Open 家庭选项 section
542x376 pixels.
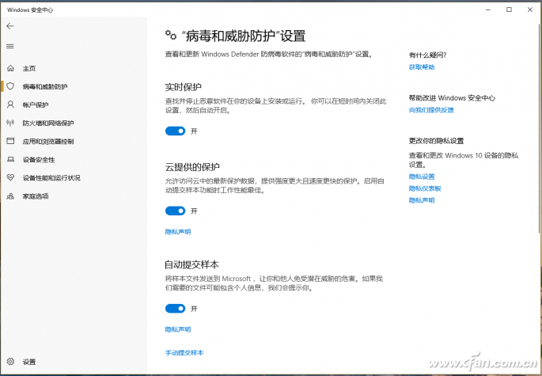[36, 196]
